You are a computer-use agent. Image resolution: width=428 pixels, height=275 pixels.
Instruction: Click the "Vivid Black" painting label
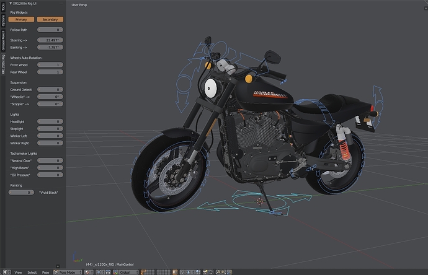click(48, 193)
